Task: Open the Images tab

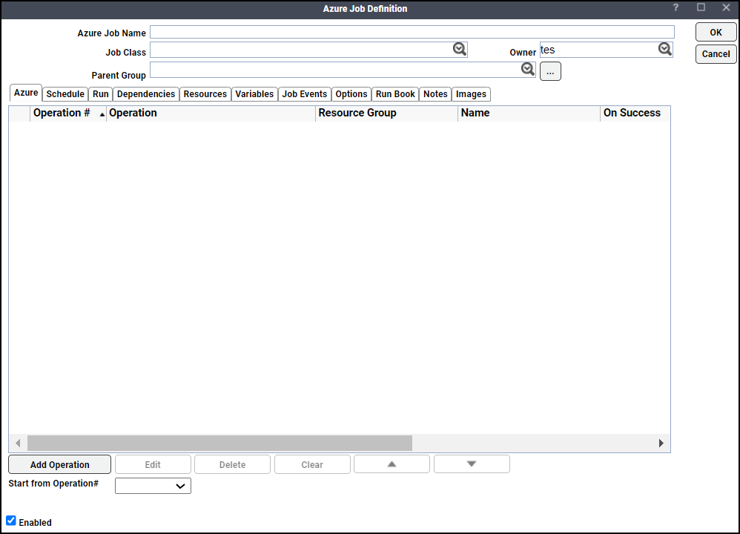Action: click(x=471, y=94)
